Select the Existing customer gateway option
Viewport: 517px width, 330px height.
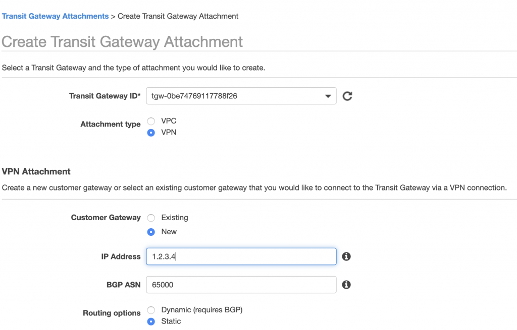(x=151, y=218)
